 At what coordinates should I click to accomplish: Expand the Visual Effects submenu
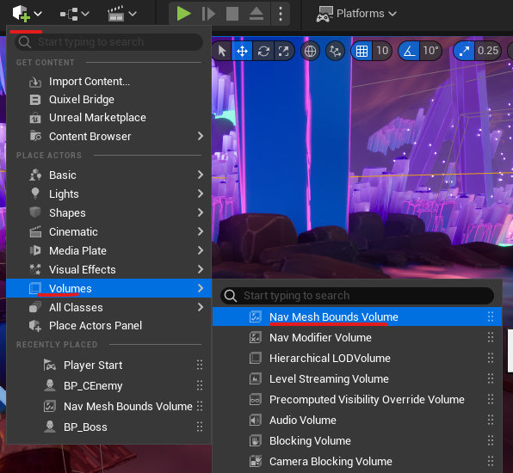click(x=109, y=269)
